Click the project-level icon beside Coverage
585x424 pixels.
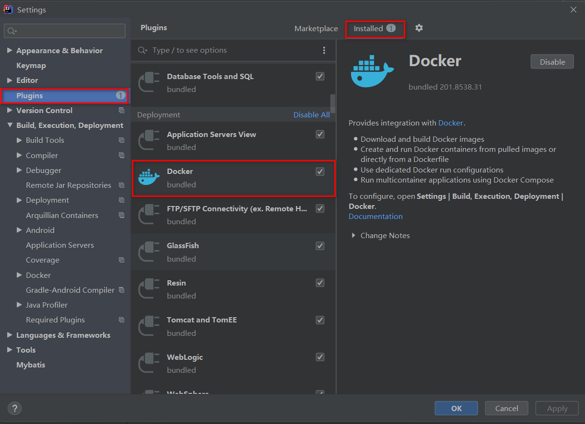click(x=121, y=260)
